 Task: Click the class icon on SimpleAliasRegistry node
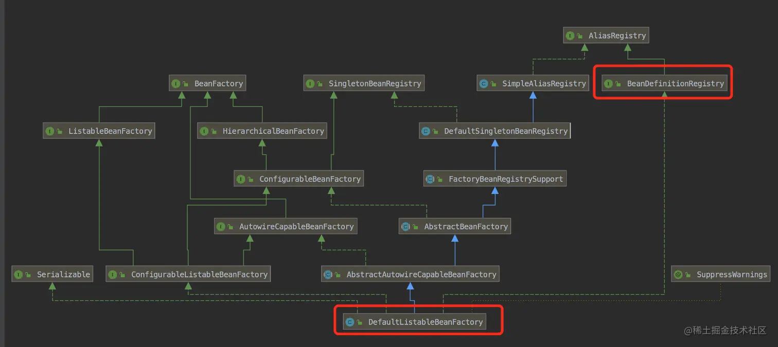[483, 84]
